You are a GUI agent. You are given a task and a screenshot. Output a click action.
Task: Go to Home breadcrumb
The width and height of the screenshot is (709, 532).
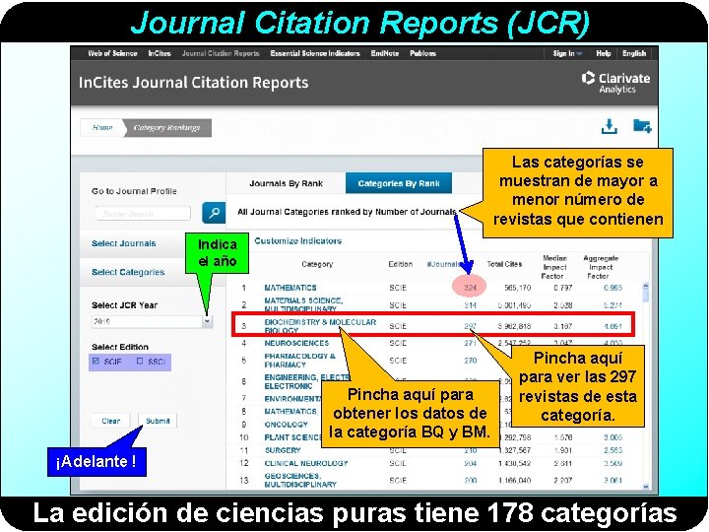(102, 127)
